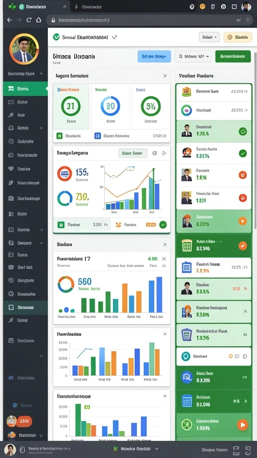
Task: Open the browser profile avatar at top right
Action: [246, 6]
